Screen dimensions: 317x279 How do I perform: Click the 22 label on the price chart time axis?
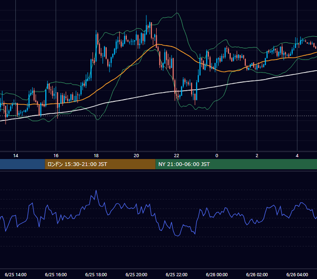(177, 156)
